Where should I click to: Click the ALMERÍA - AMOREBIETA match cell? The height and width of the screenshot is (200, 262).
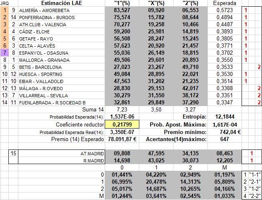pyautogui.click(x=61, y=10)
